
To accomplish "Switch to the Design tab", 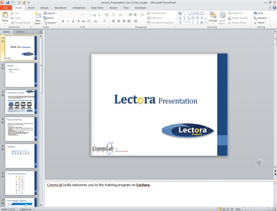I will (44, 8).
